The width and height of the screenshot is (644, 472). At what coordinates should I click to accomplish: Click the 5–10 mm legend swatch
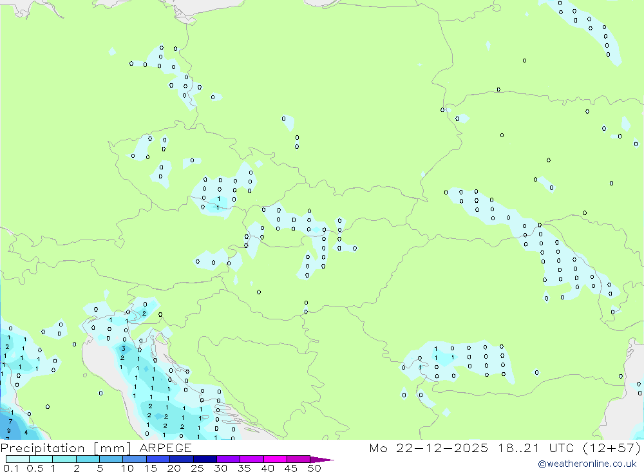point(111,459)
